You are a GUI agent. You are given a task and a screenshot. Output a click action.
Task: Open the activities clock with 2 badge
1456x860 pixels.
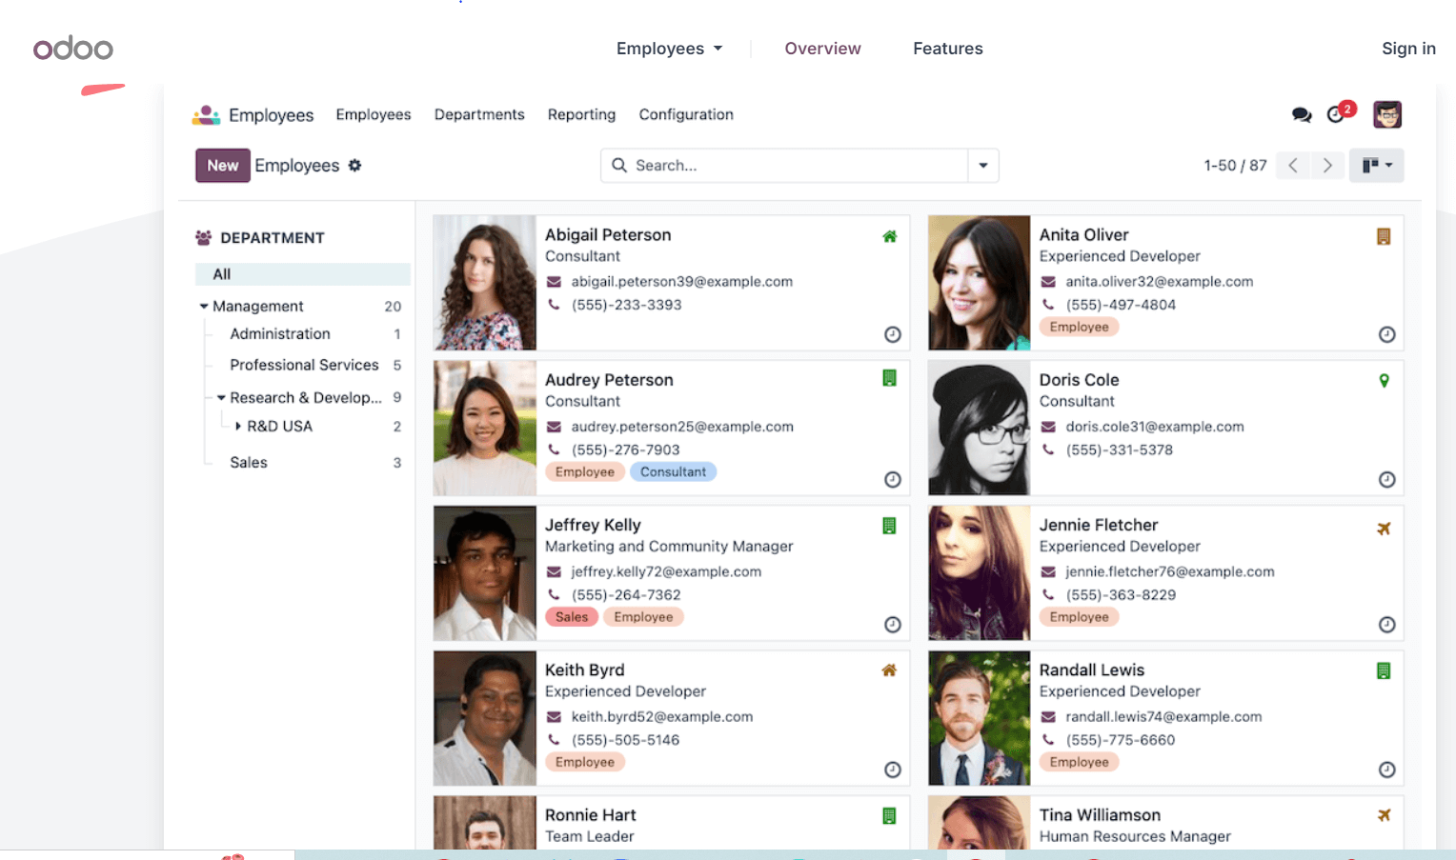pyautogui.click(x=1340, y=113)
